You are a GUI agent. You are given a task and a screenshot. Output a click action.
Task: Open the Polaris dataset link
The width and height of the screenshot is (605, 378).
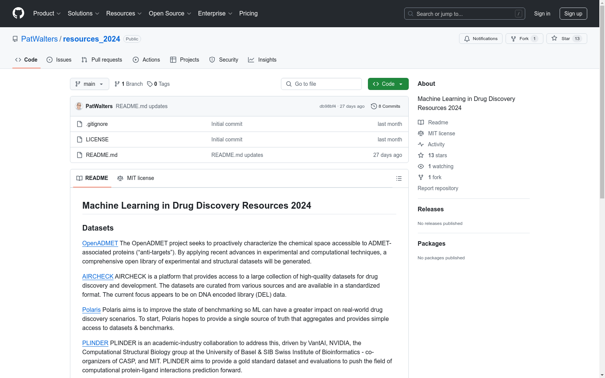point(92,310)
